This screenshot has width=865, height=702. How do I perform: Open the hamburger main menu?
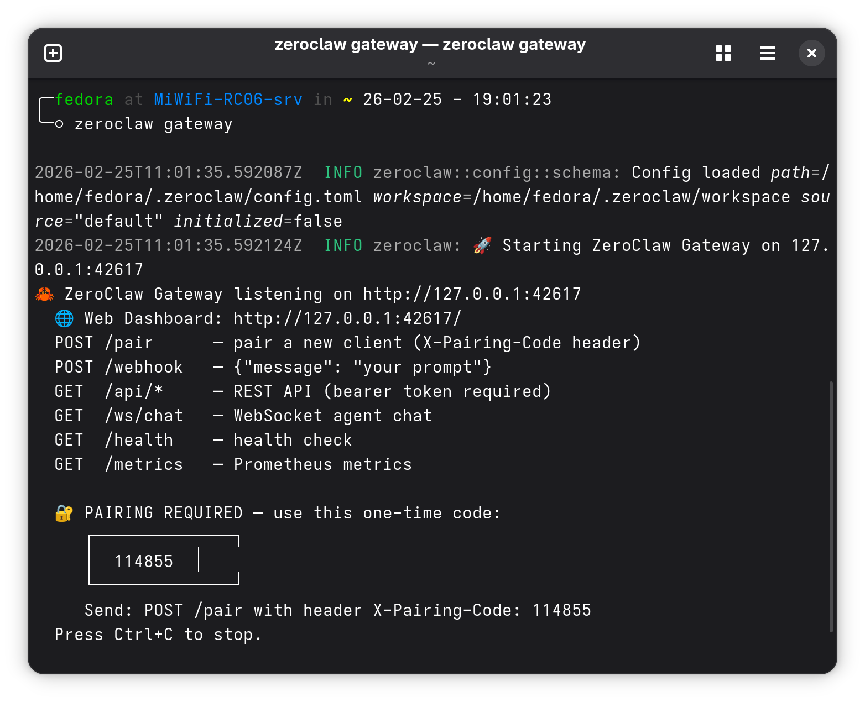click(767, 53)
